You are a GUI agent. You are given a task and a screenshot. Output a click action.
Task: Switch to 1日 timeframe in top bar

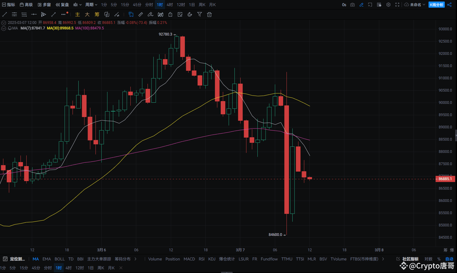click(x=192, y=5)
